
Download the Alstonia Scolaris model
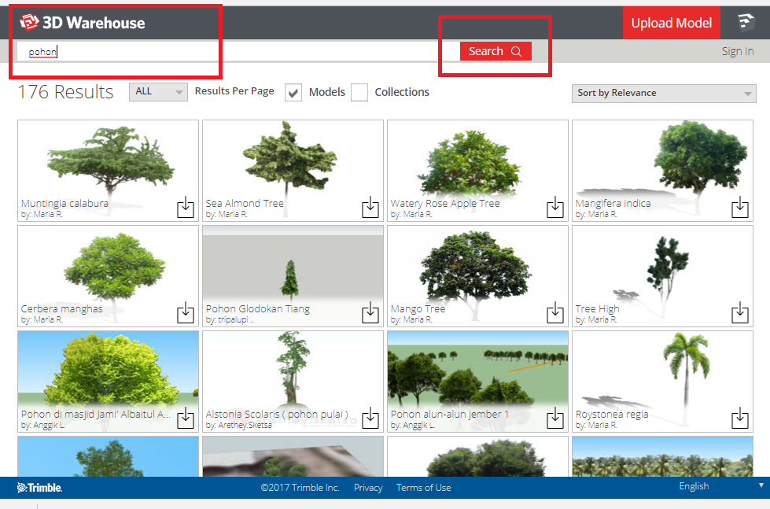370,418
